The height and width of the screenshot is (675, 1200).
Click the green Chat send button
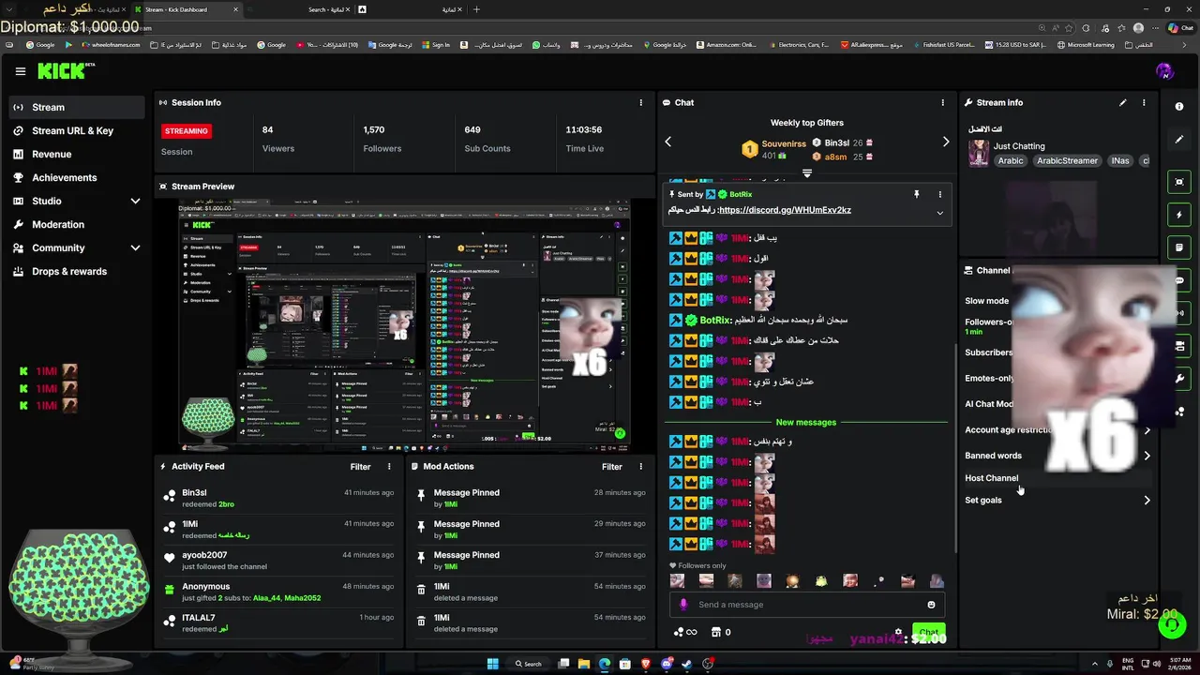pos(928,632)
